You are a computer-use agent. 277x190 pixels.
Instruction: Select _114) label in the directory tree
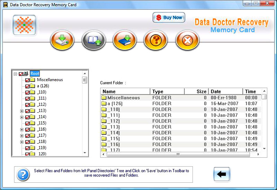(42, 117)
